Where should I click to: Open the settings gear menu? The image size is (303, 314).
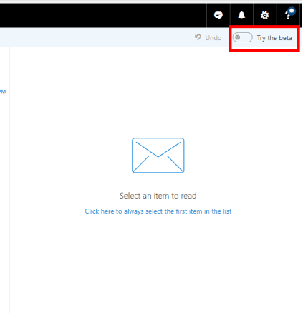point(264,16)
